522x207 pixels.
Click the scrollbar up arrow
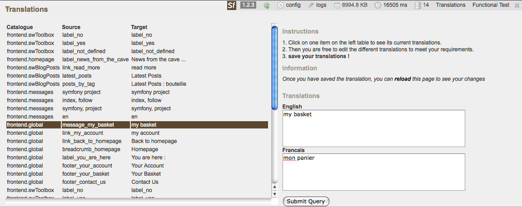(274, 187)
